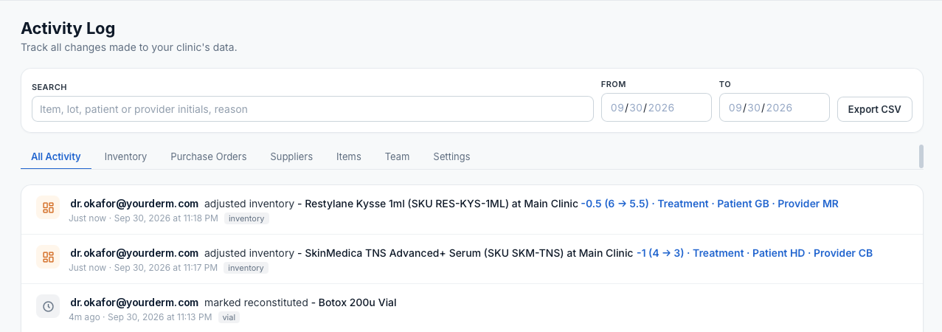Screen dimensions: 942x332
Task: Click 'SkinMedica TNS Advanced+ Serum' item text
Action: pos(392,253)
